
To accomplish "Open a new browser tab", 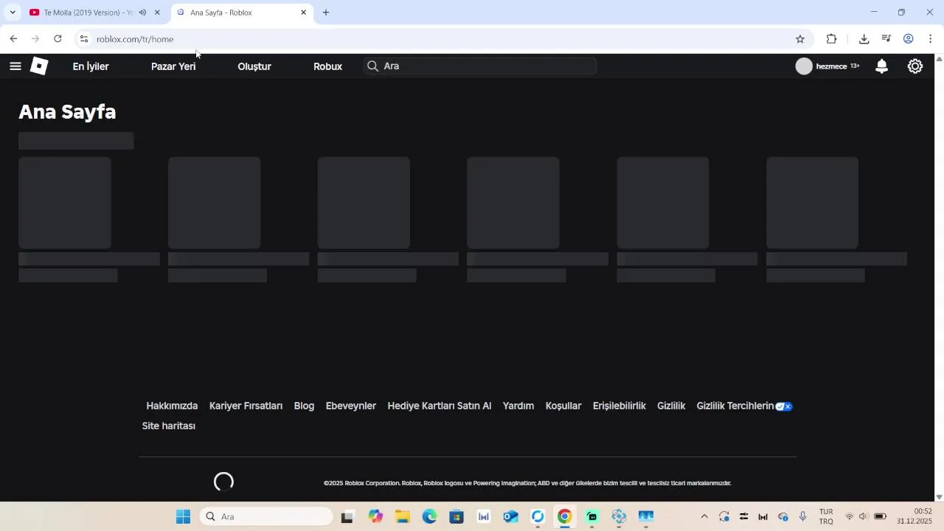I will (x=326, y=13).
